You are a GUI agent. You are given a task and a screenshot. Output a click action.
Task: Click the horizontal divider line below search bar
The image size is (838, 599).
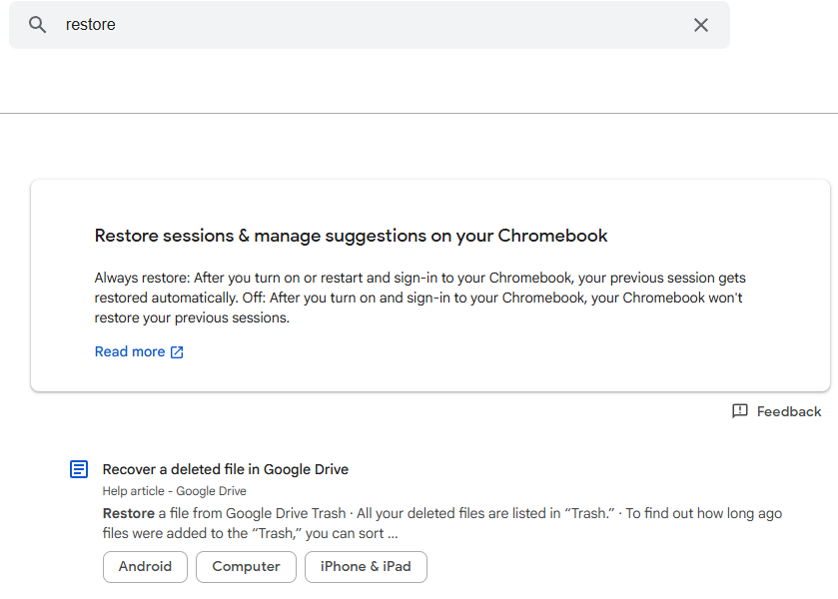pos(419,113)
